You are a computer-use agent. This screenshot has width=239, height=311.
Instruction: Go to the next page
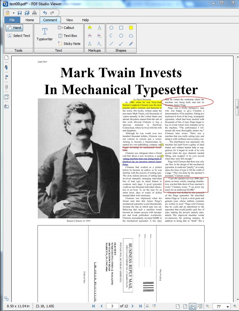coord(133,306)
